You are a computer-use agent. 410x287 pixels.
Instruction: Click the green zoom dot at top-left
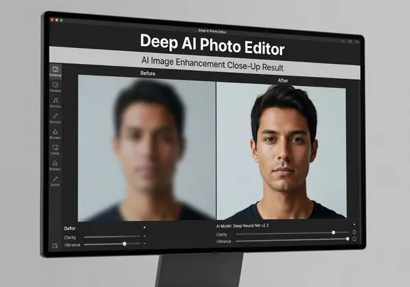(x=61, y=20)
